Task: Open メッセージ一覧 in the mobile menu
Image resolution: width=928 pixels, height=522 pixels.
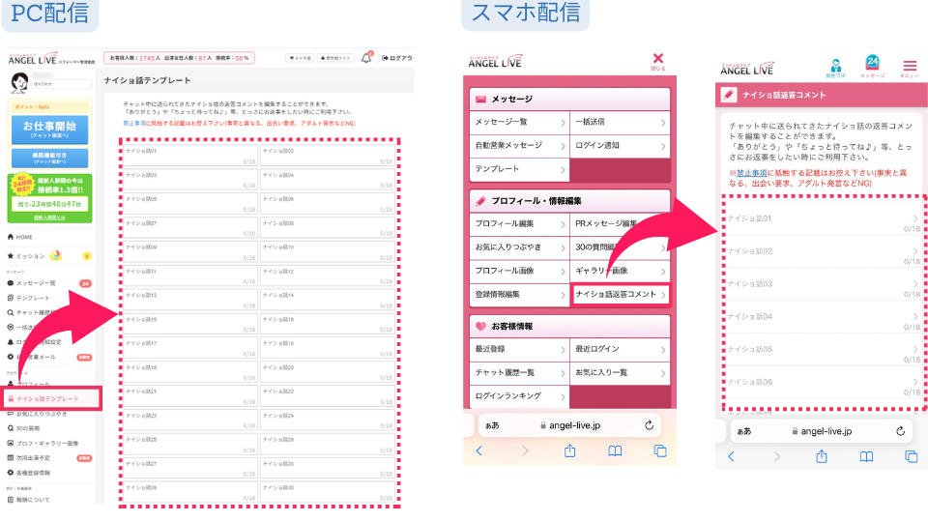Action: (519, 123)
